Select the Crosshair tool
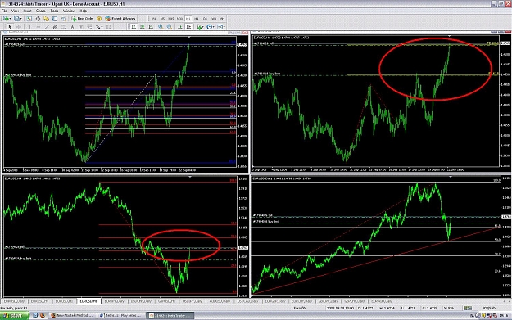The width and height of the screenshot is (512, 320). (19, 27)
